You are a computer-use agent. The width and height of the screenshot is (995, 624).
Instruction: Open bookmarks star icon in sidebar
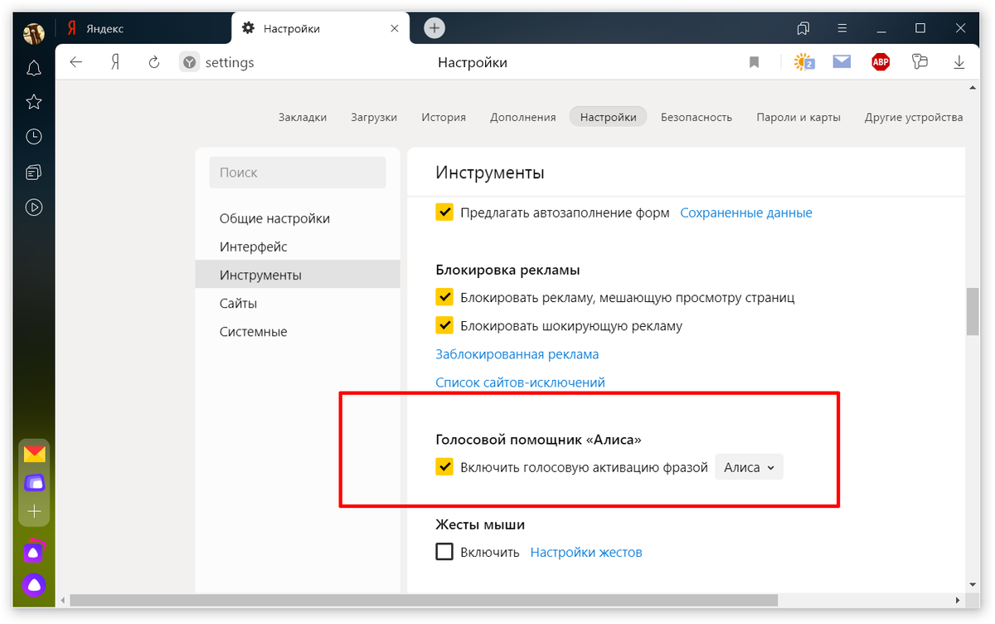click(33, 102)
